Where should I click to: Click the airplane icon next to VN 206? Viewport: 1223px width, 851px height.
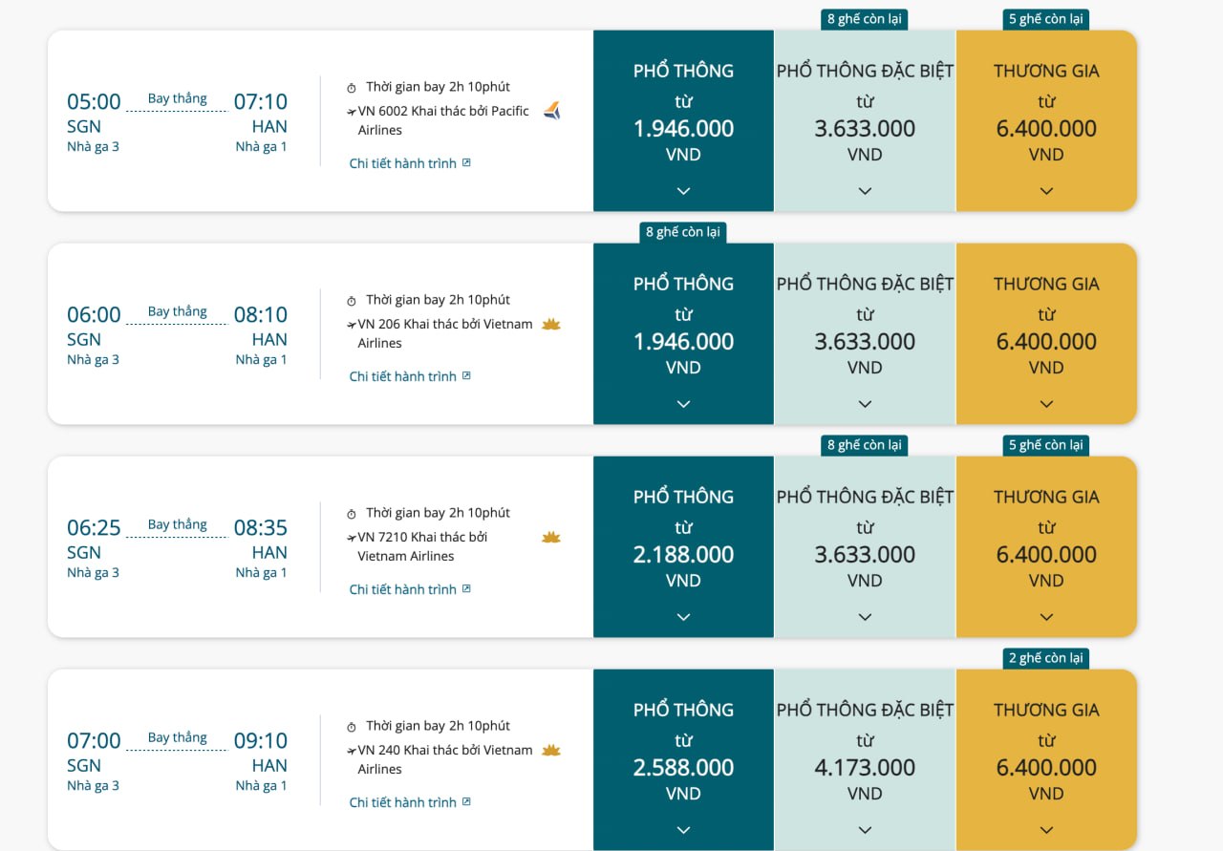[x=352, y=325]
